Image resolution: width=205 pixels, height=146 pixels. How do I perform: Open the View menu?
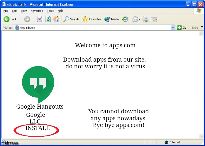tap(24, 11)
